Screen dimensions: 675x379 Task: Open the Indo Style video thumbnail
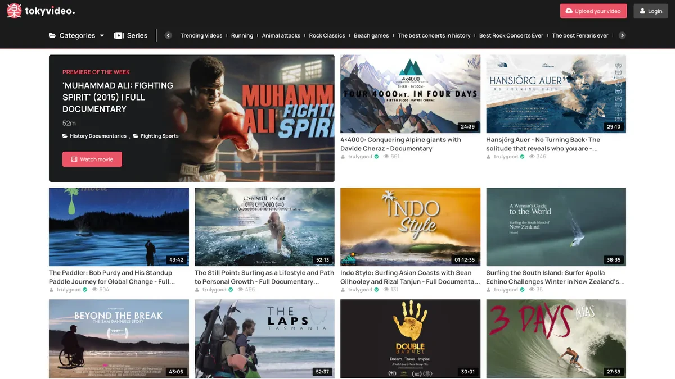411,227
